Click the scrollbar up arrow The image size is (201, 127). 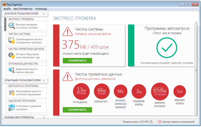pyautogui.click(x=196, y=23)
